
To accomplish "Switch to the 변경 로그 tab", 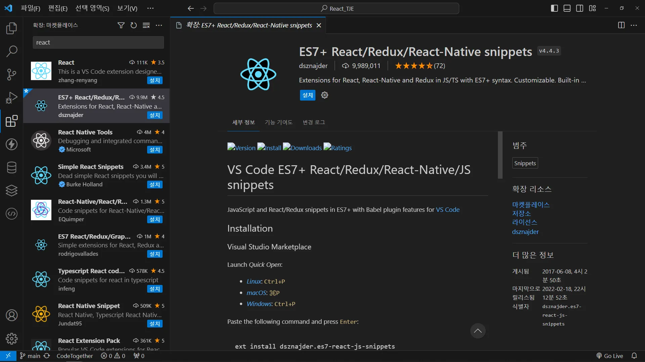I will pos(314,122).
